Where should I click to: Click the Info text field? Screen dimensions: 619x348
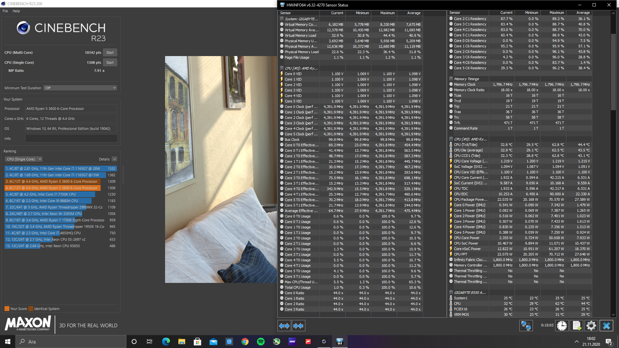click(71, 139)
